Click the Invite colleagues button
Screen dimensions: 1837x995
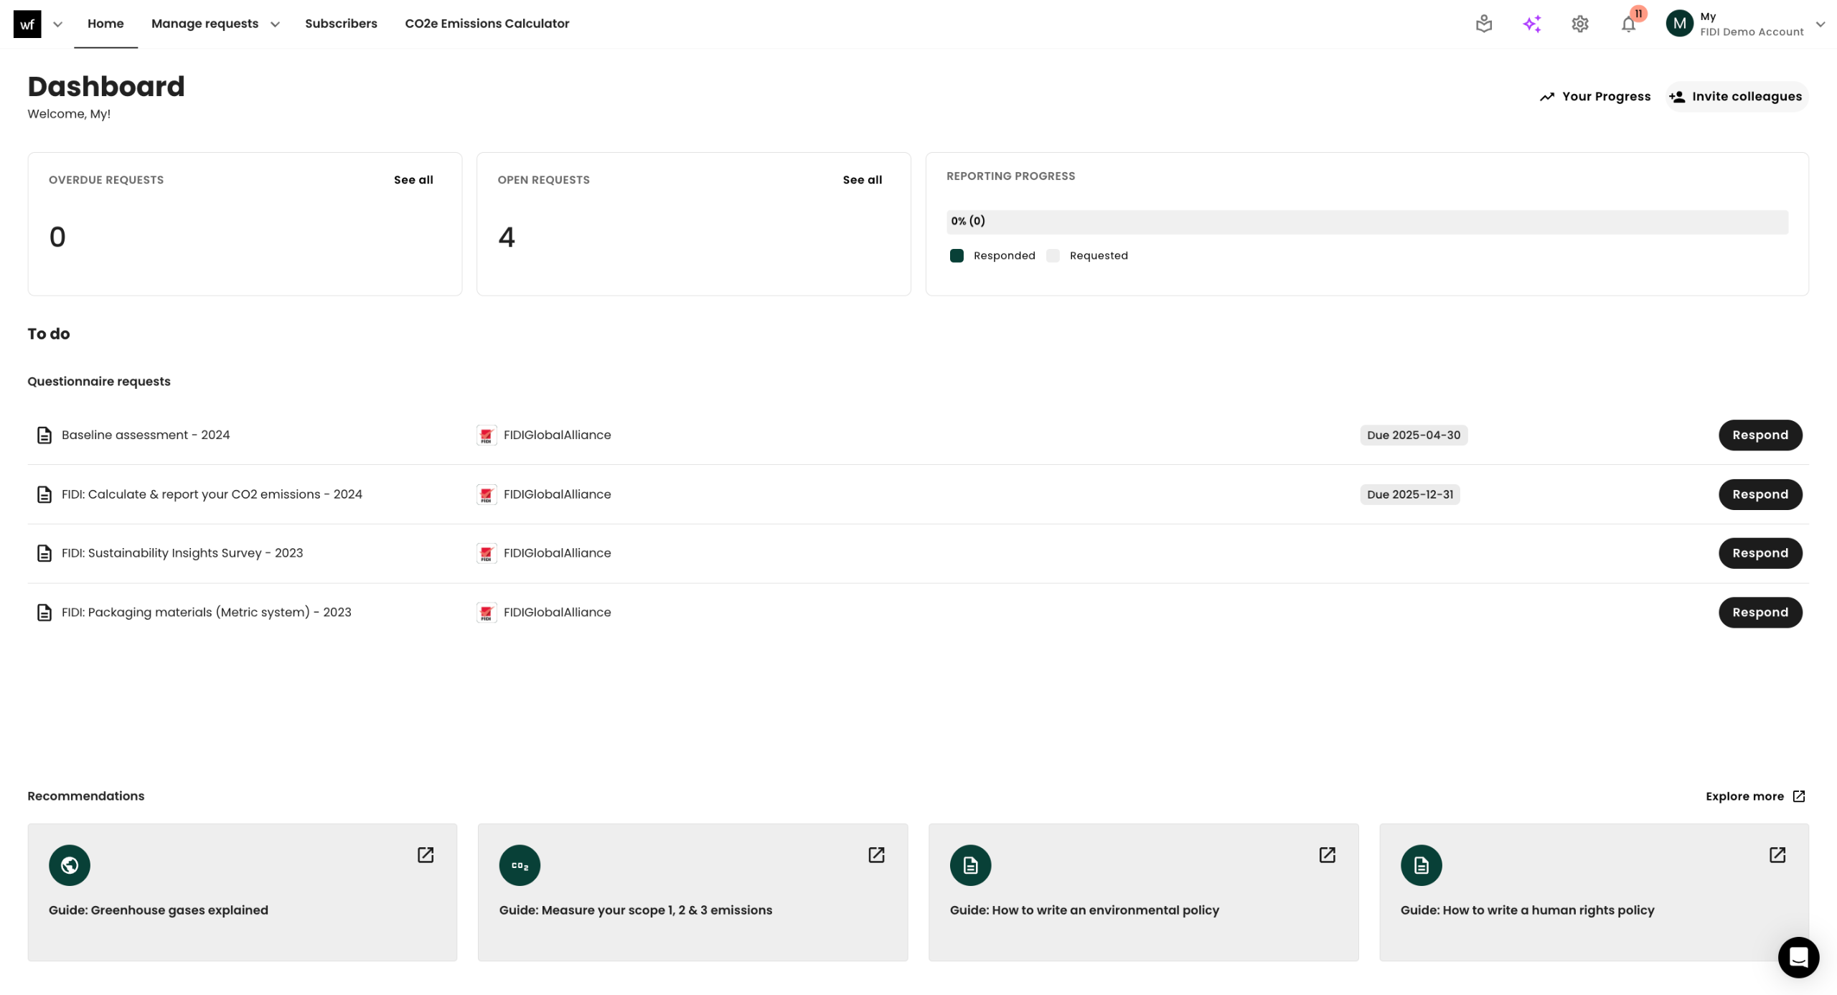click(1736, 97)
